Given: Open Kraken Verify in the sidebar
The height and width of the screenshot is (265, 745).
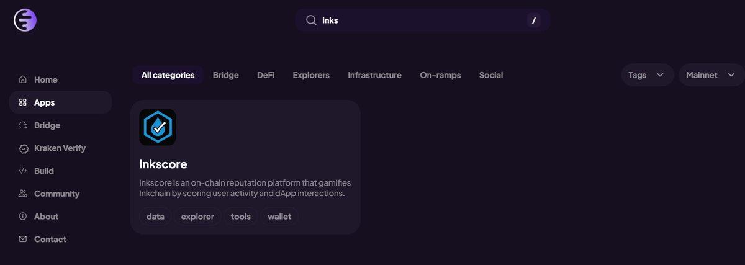Looking at the screenshot, I should 60,148.
